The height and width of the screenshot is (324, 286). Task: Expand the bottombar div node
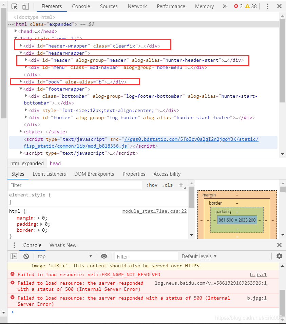click(x=26, y=96)
